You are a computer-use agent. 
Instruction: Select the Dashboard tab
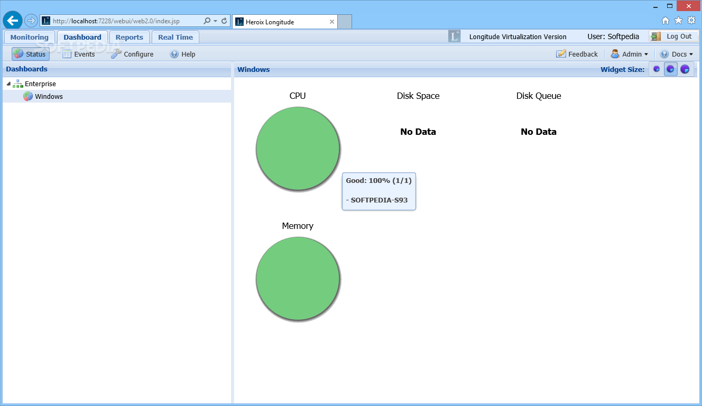click(x=82, y=37)
